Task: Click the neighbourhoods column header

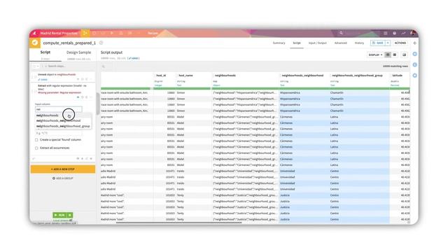Action: point(225,76)
